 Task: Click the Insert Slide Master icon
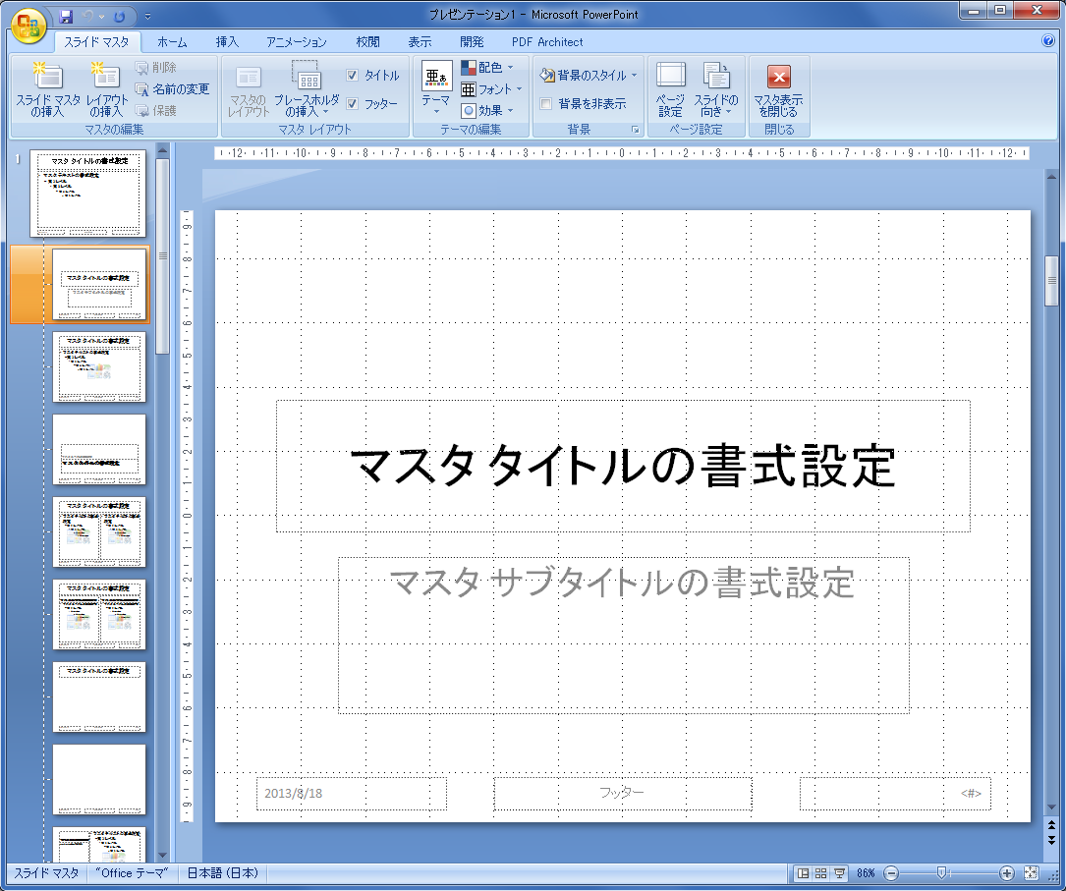coord(47,78)
